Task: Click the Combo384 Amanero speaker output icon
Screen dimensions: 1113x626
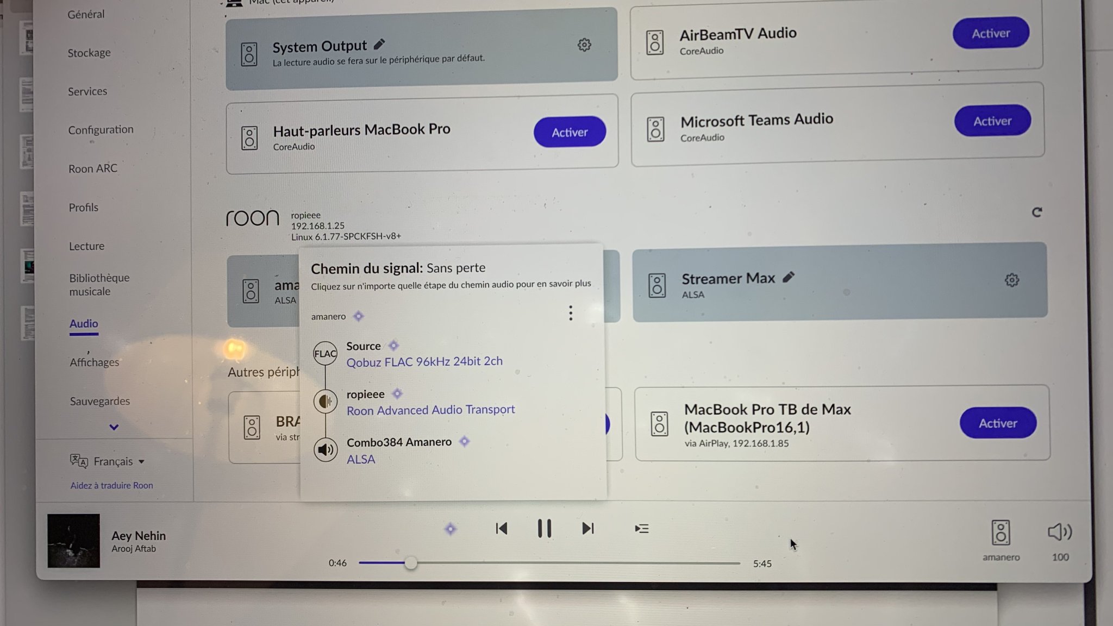Action: (x=325, y=449)
